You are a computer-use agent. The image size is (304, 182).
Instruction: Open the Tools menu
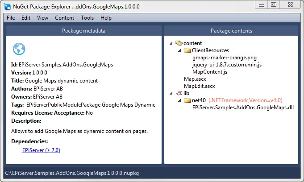87,18
